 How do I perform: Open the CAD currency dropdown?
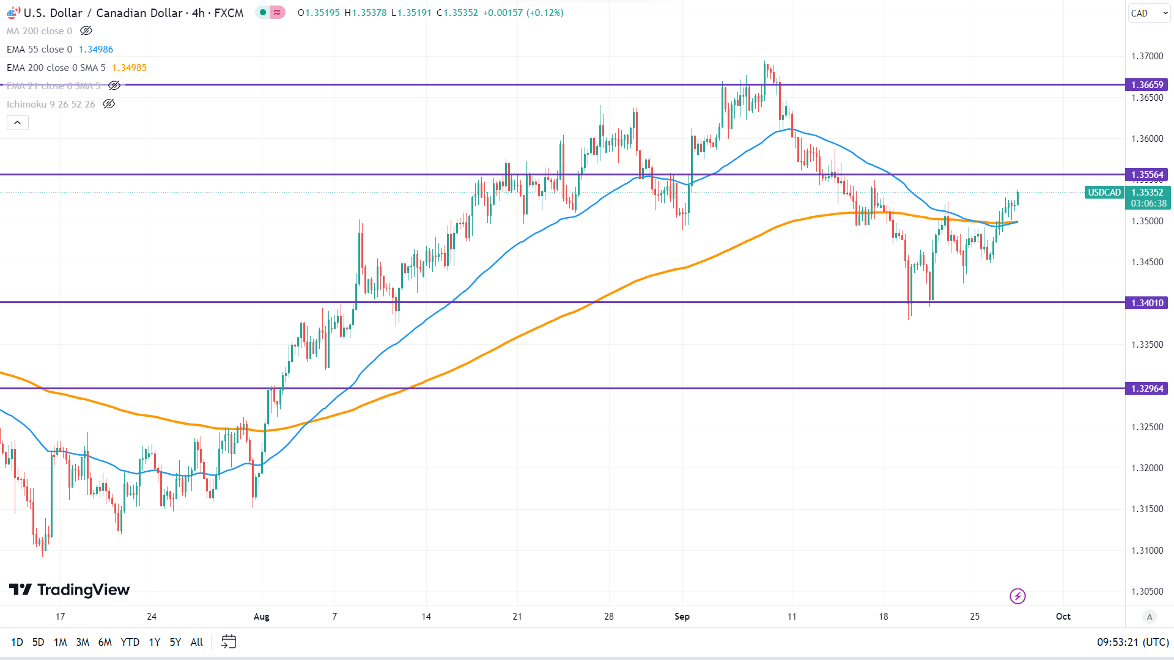1148,13
